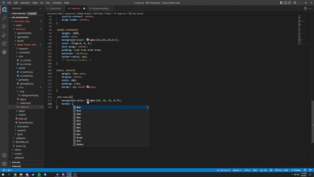Click the errors and warnings status indicator

[7, 170]
